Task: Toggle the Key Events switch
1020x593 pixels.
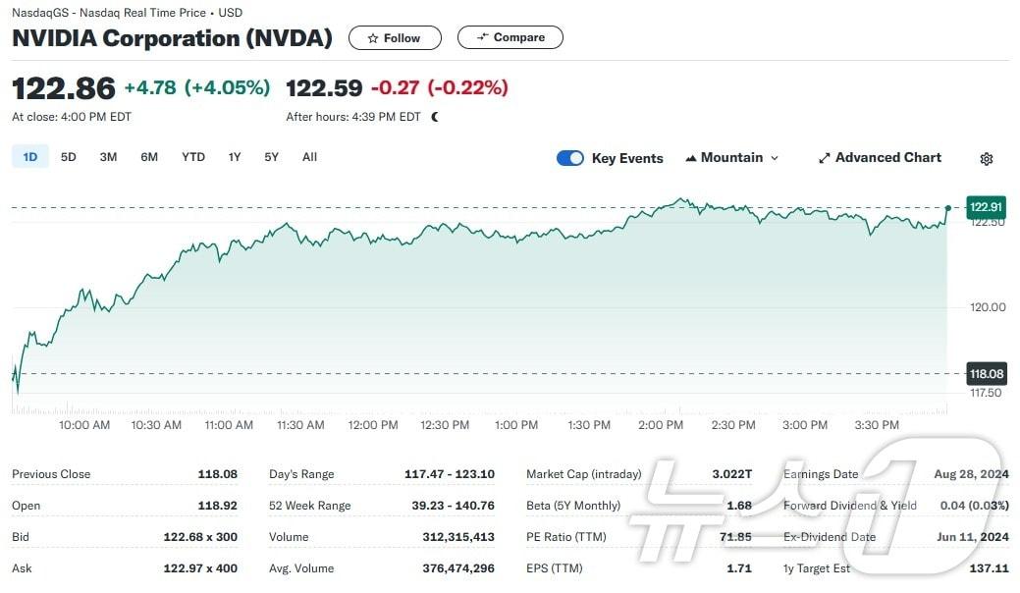Action: (x=570, y=158)
